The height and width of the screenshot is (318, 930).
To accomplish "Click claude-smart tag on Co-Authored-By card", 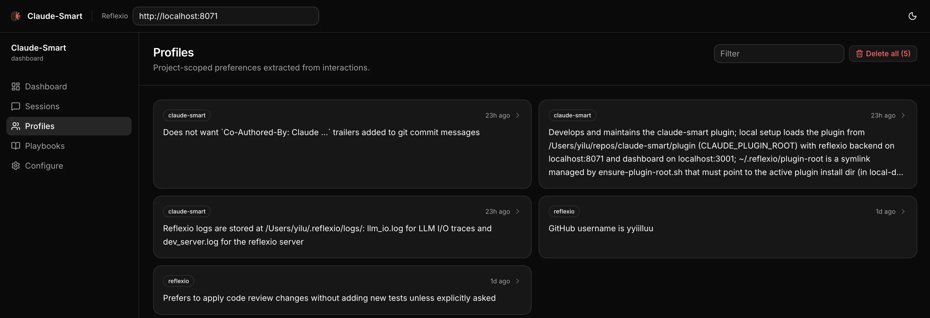I will (187, 116).
